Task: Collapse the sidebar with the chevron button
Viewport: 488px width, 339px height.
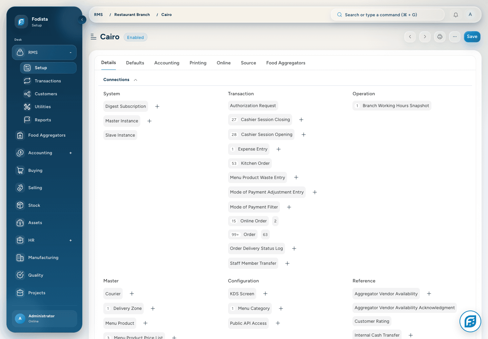Action: point(82,20)
